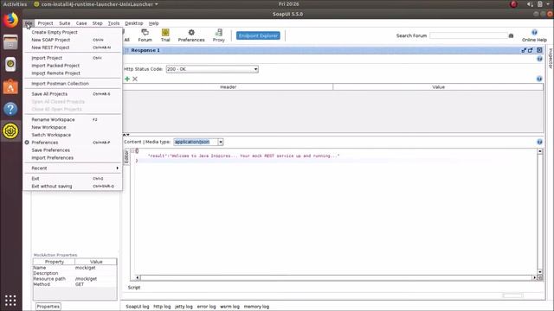Toggle the collapse arrows above Content row
Image resolution: width=554 pixels, height=311 pixels.
tap(126, 135)
